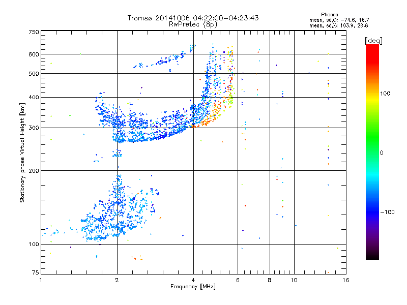
Task: Click the "Frequency [MHz]" axis label
Action: (x=193, y=287)
